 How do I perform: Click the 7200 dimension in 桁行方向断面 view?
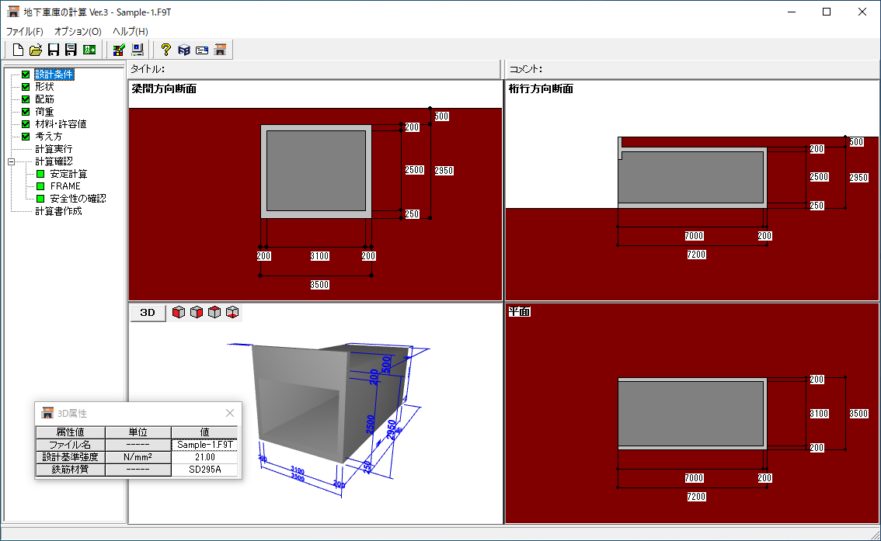tap(696, 255)
